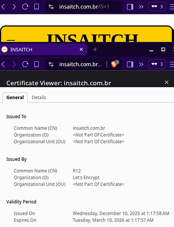Open site settings icon in the upper address bar
This screenshot has width=174, height=227.
51,7
